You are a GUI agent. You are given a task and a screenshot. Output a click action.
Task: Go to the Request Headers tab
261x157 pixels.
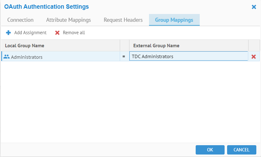pyautogui.click(x=123, y=20)
